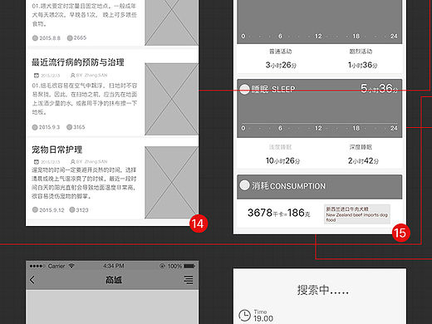The height and width of the screenshot is (324, 432).
Task: Tap the rotation lock icon beside 100%
Action: click(162, 266)
